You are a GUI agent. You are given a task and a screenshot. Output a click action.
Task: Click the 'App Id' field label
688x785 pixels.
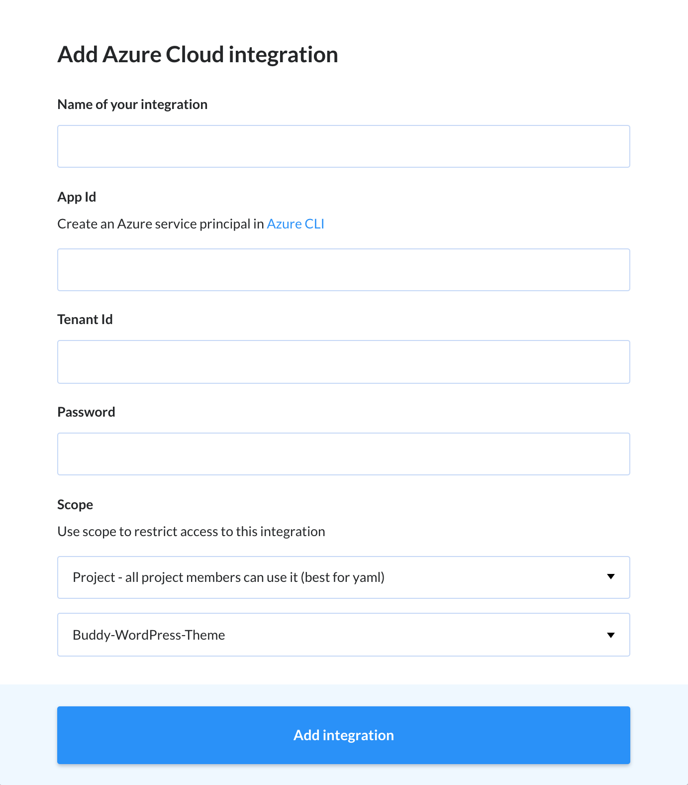77,197
